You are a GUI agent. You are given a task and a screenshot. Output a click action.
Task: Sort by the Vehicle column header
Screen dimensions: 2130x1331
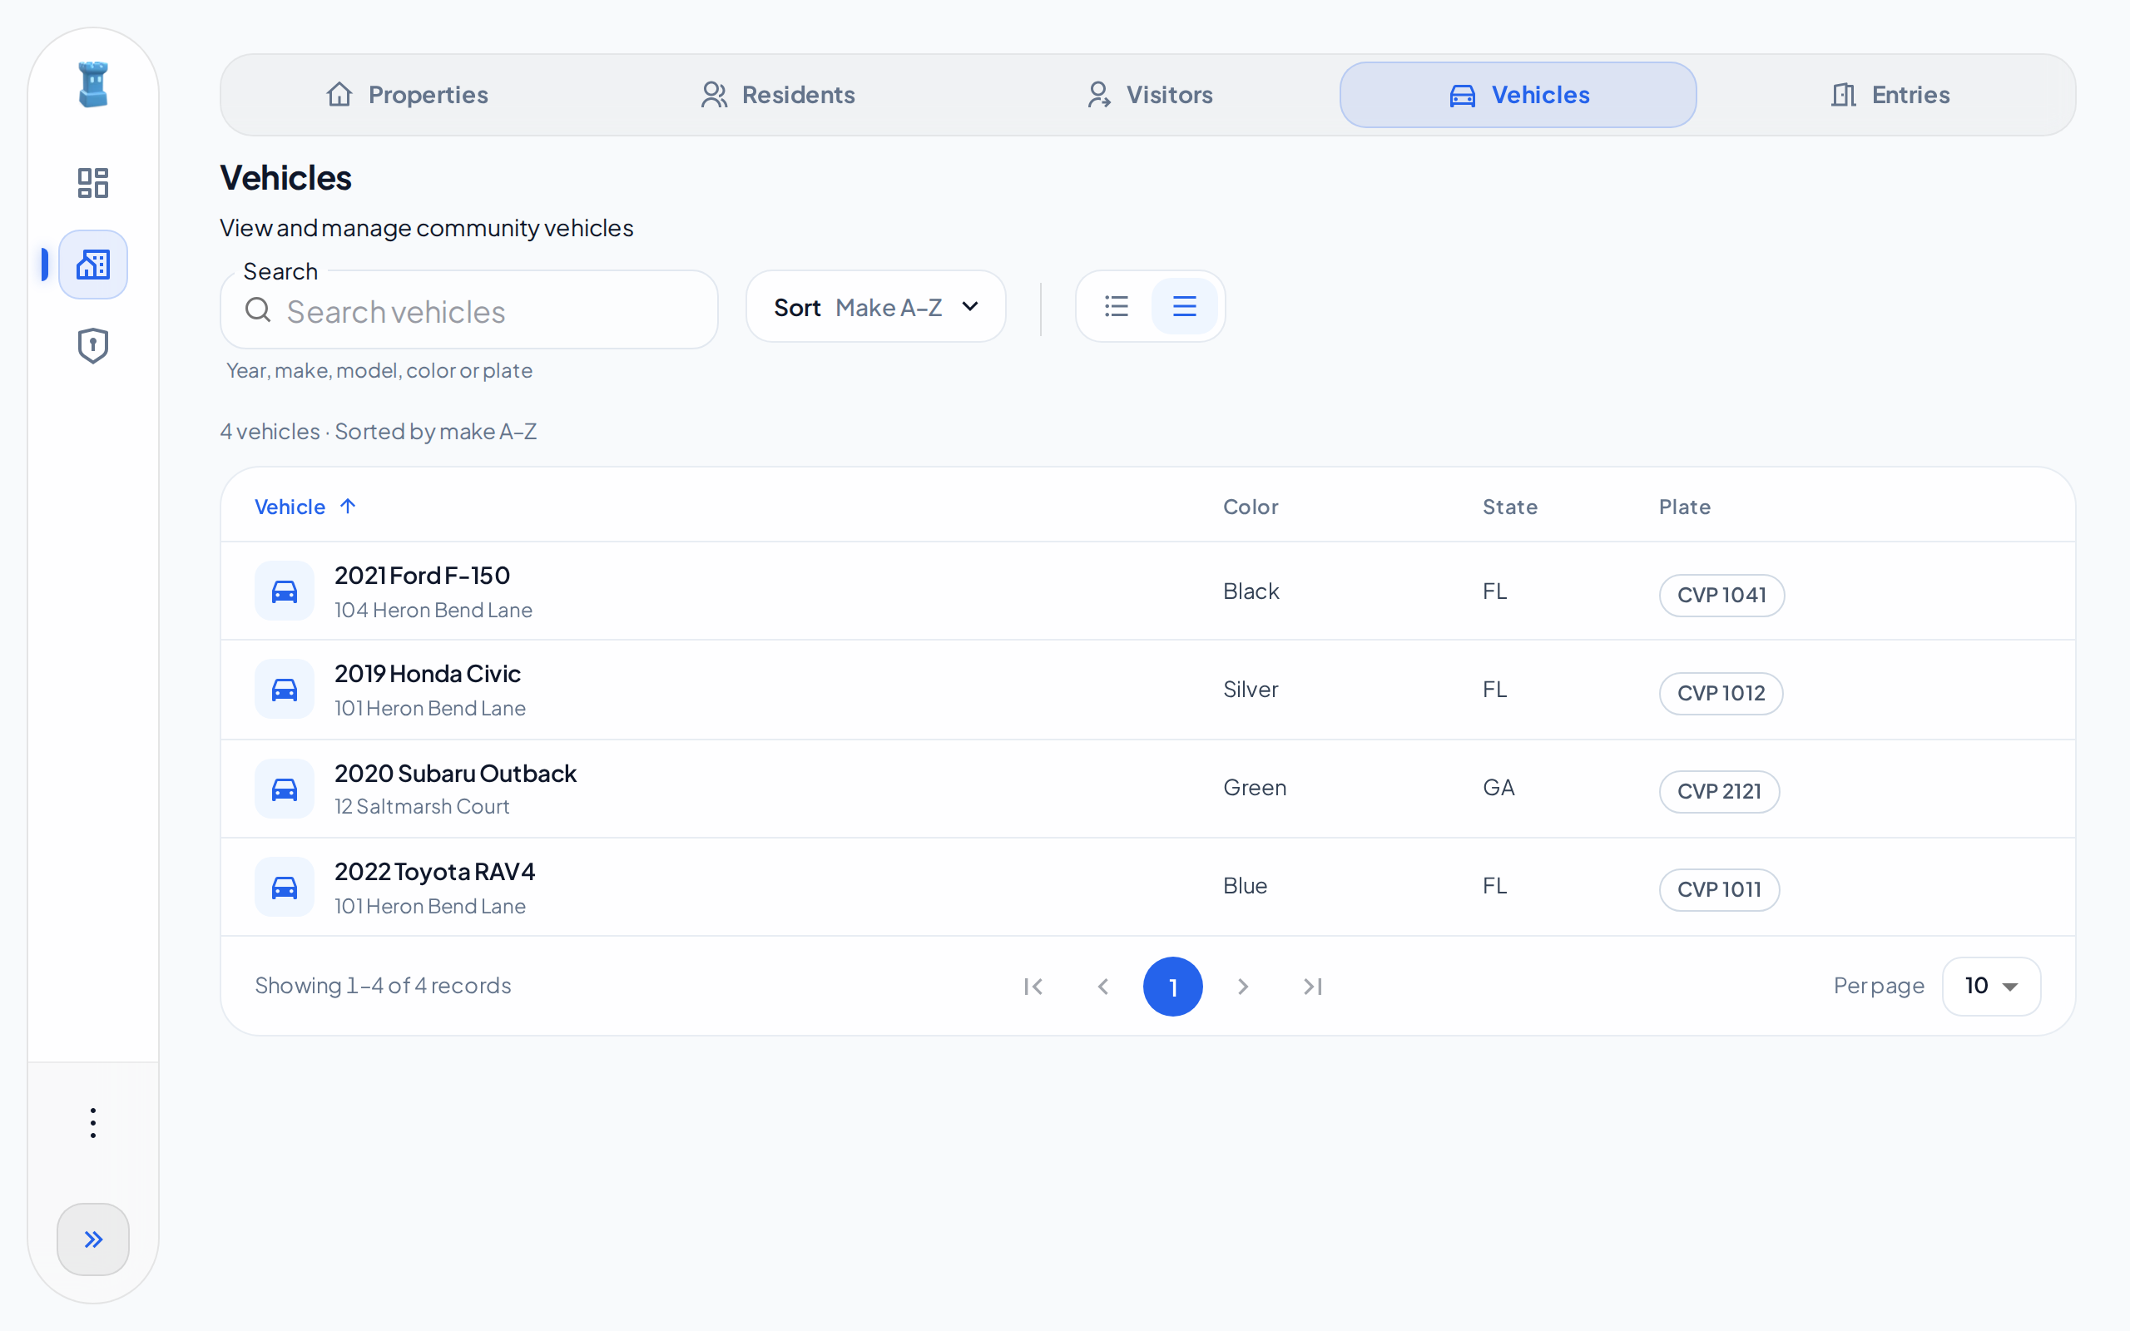(x=305, y=507)
